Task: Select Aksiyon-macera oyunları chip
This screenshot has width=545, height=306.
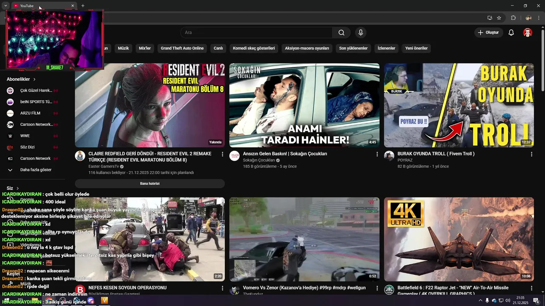Action: tap(307, 48)
